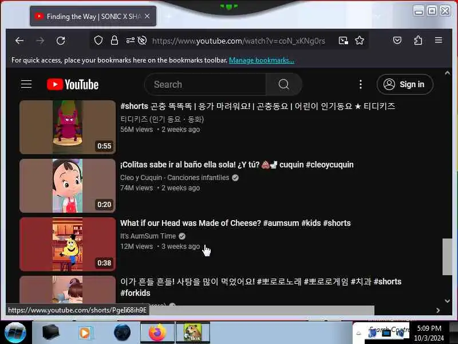458x344 pixels.
Task: Visit Cleo y Cuquin channel name
Action: click(x=175, y=178)
